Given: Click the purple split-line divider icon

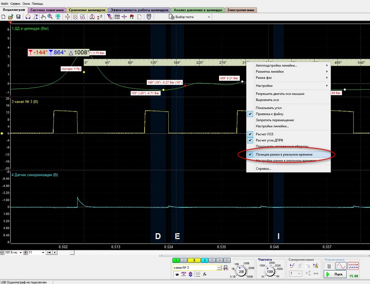Looking at the screenshot, I should (x=124, y=17).
